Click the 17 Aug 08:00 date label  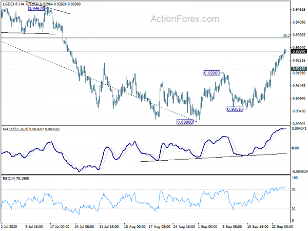coord(159,226)
